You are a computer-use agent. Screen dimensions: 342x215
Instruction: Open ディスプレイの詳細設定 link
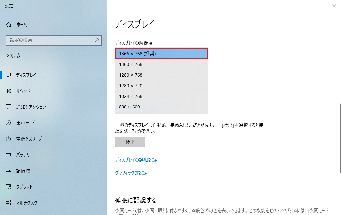[x=136, y=160]
